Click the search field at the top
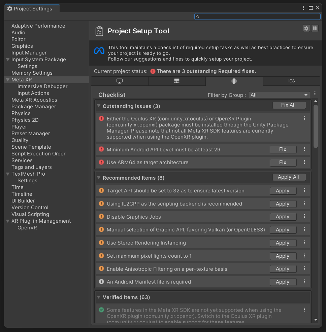 [257, 16]
